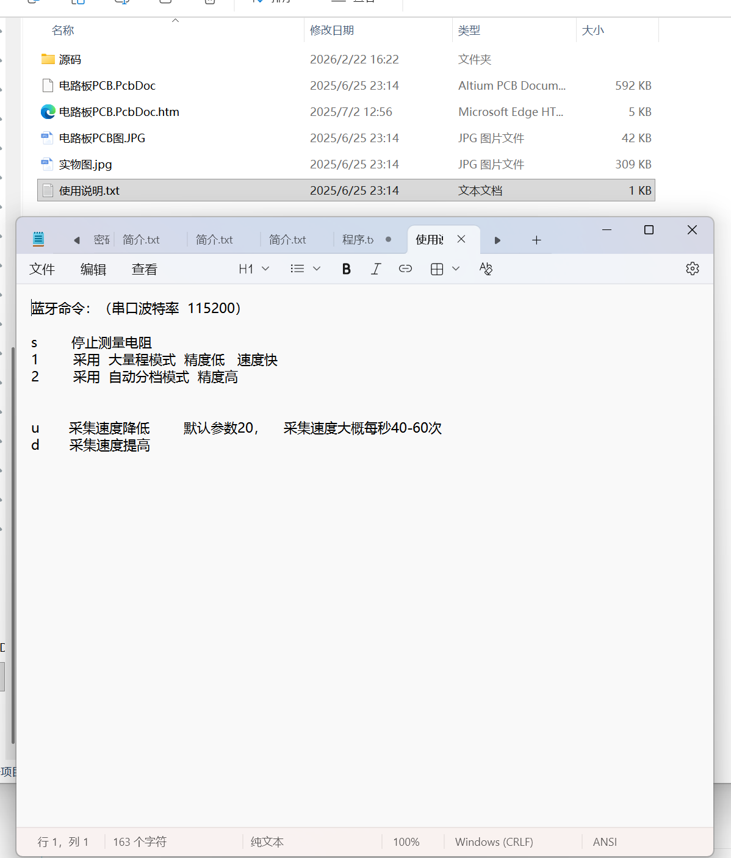Open the list style dropdown

[306, 269]
